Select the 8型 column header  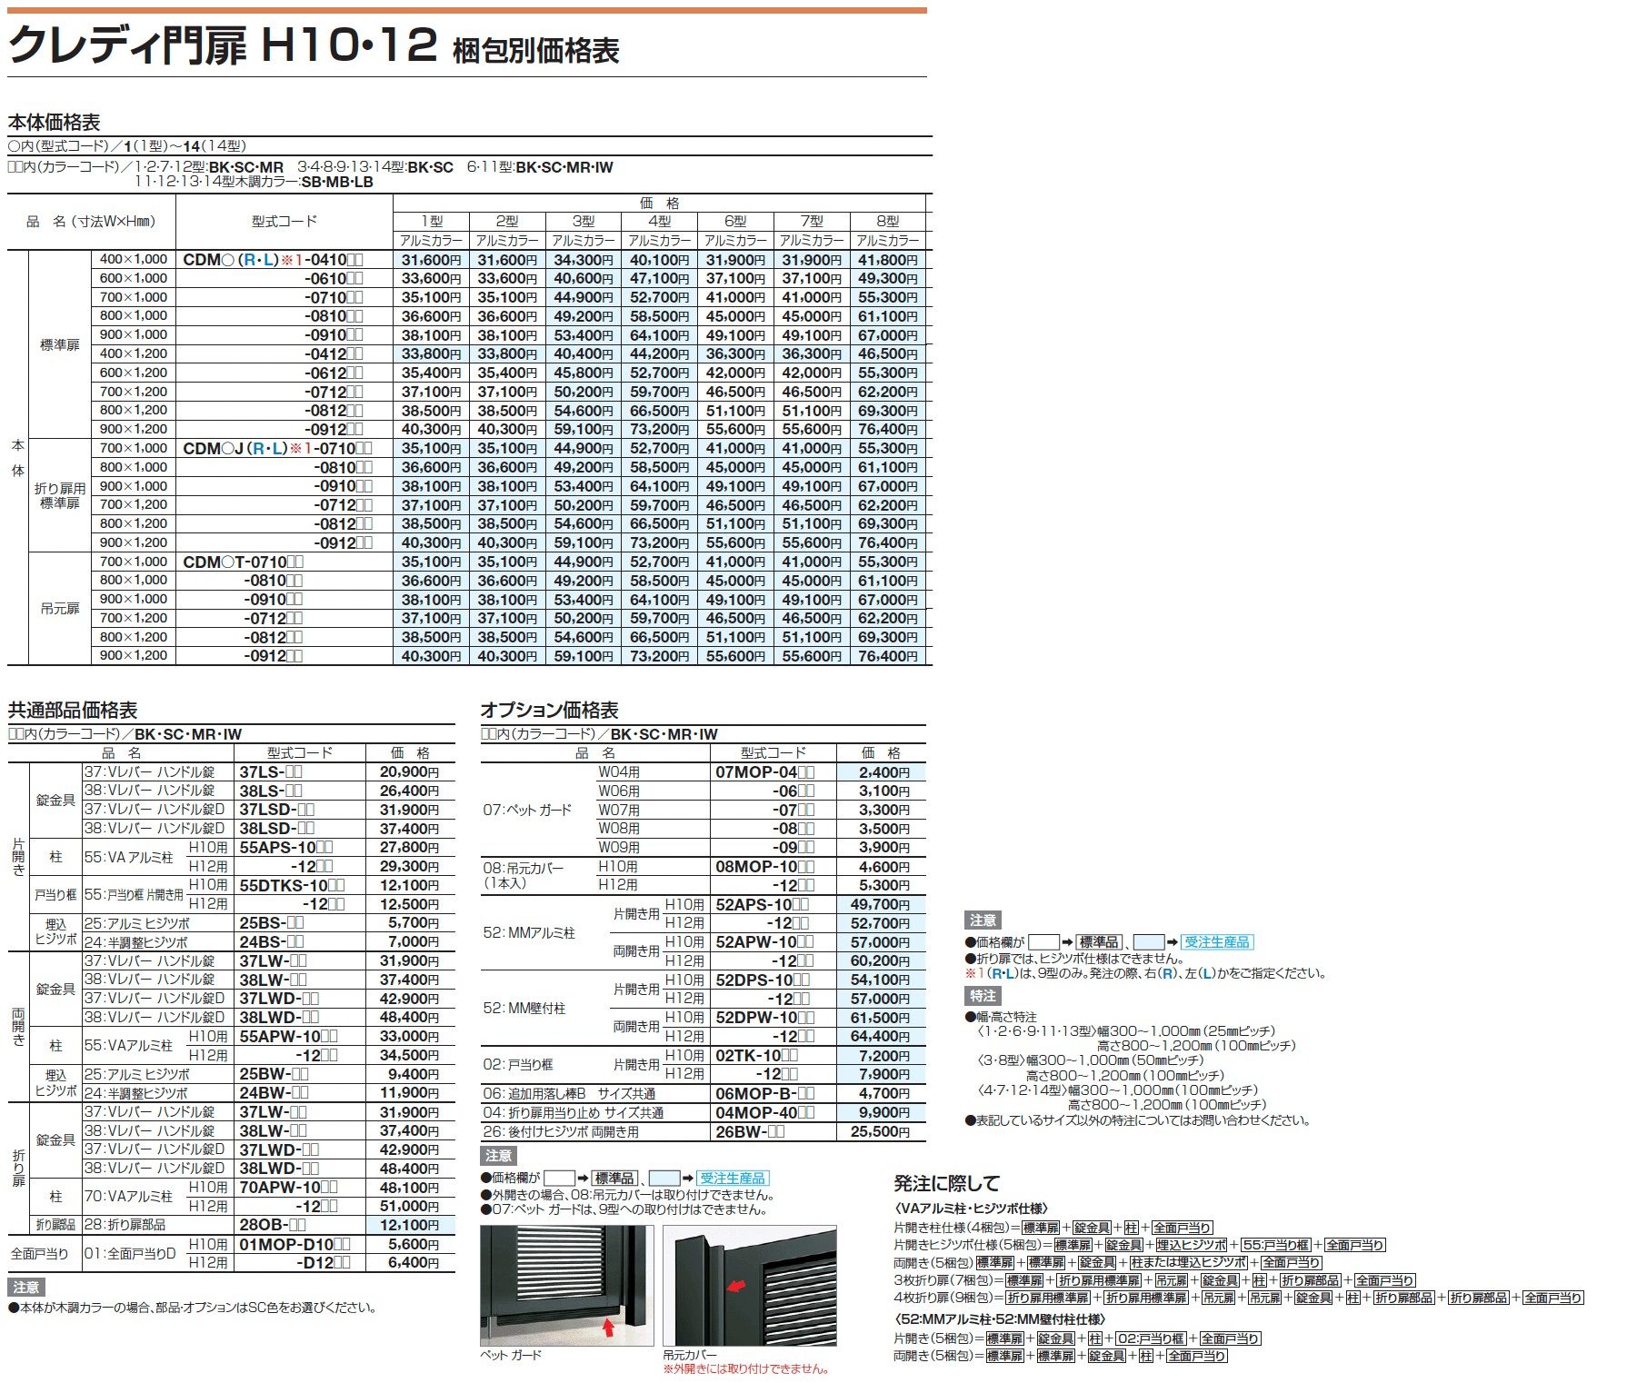point(887,221)
